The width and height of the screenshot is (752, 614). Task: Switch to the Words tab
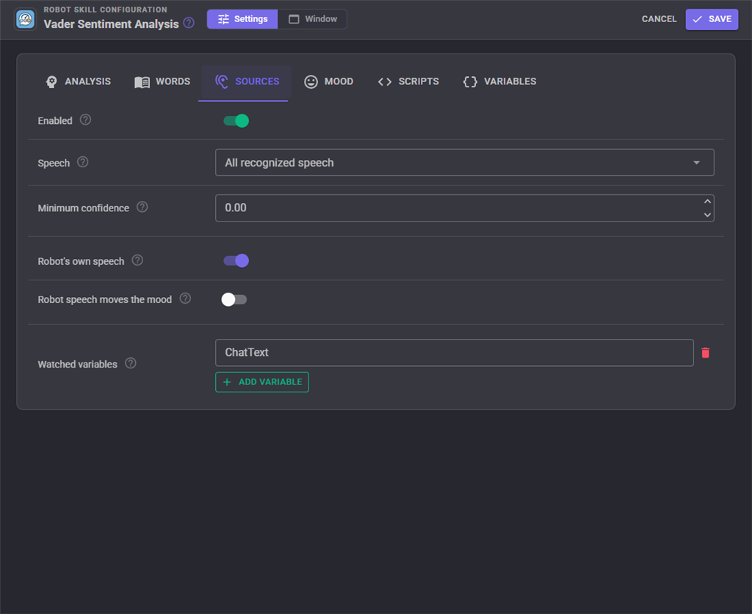point(162,81)
